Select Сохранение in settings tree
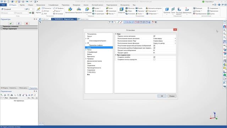This screenshot has width=227, height=128. pos(91,70)
